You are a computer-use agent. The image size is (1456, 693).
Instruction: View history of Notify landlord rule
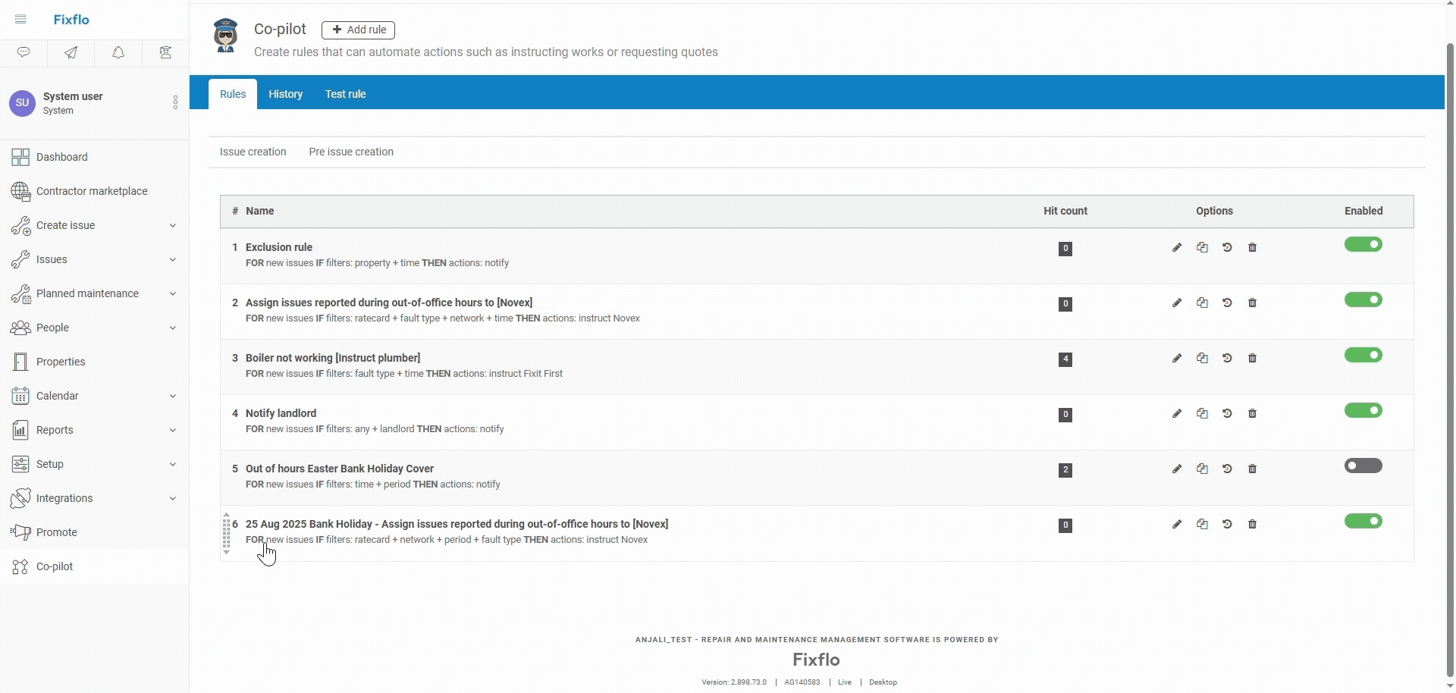click(1227, 414)
